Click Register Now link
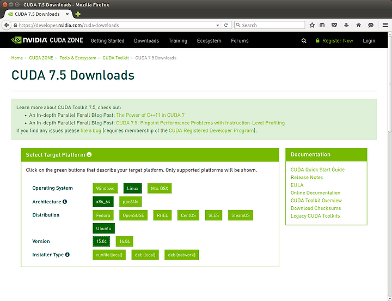This screenshot has height=301, width=392. (334, 40)
